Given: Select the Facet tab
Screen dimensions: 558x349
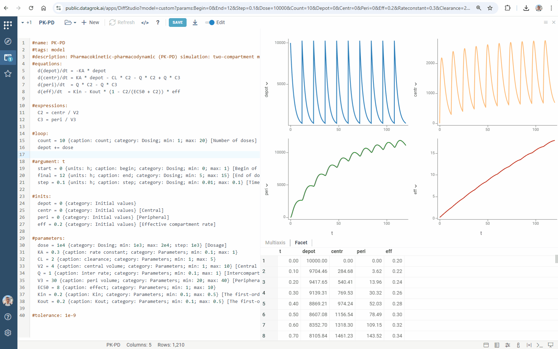Looking at the screenshot, I should 301,243.
